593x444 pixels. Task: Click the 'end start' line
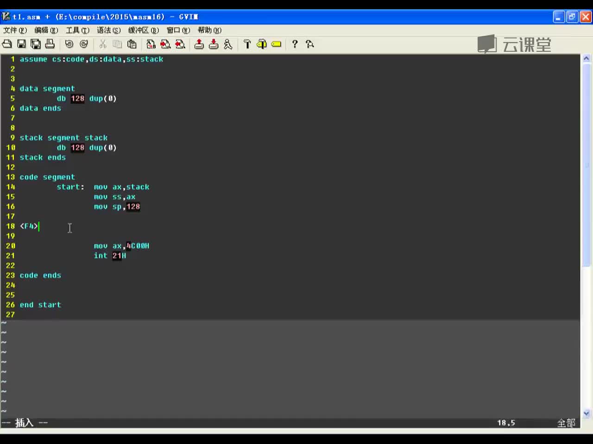pyautogui.click(x=40, y=305)
